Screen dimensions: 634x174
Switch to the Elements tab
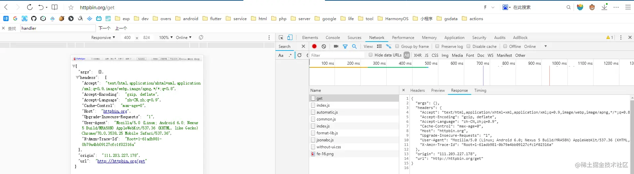point(310,37)
